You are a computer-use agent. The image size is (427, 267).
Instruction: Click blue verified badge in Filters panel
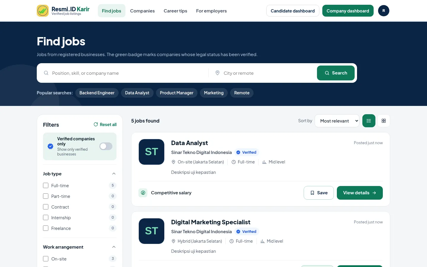(50, 146)
